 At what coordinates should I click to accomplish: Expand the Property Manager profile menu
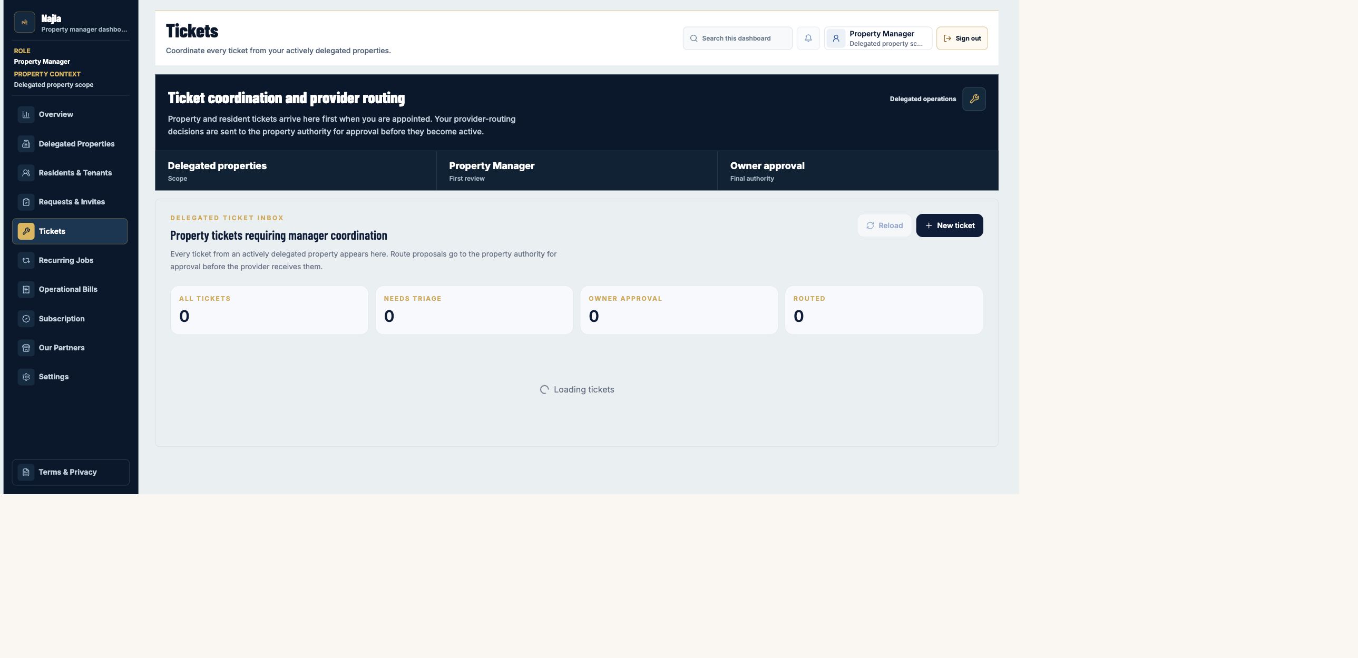[x=878, y=38]
